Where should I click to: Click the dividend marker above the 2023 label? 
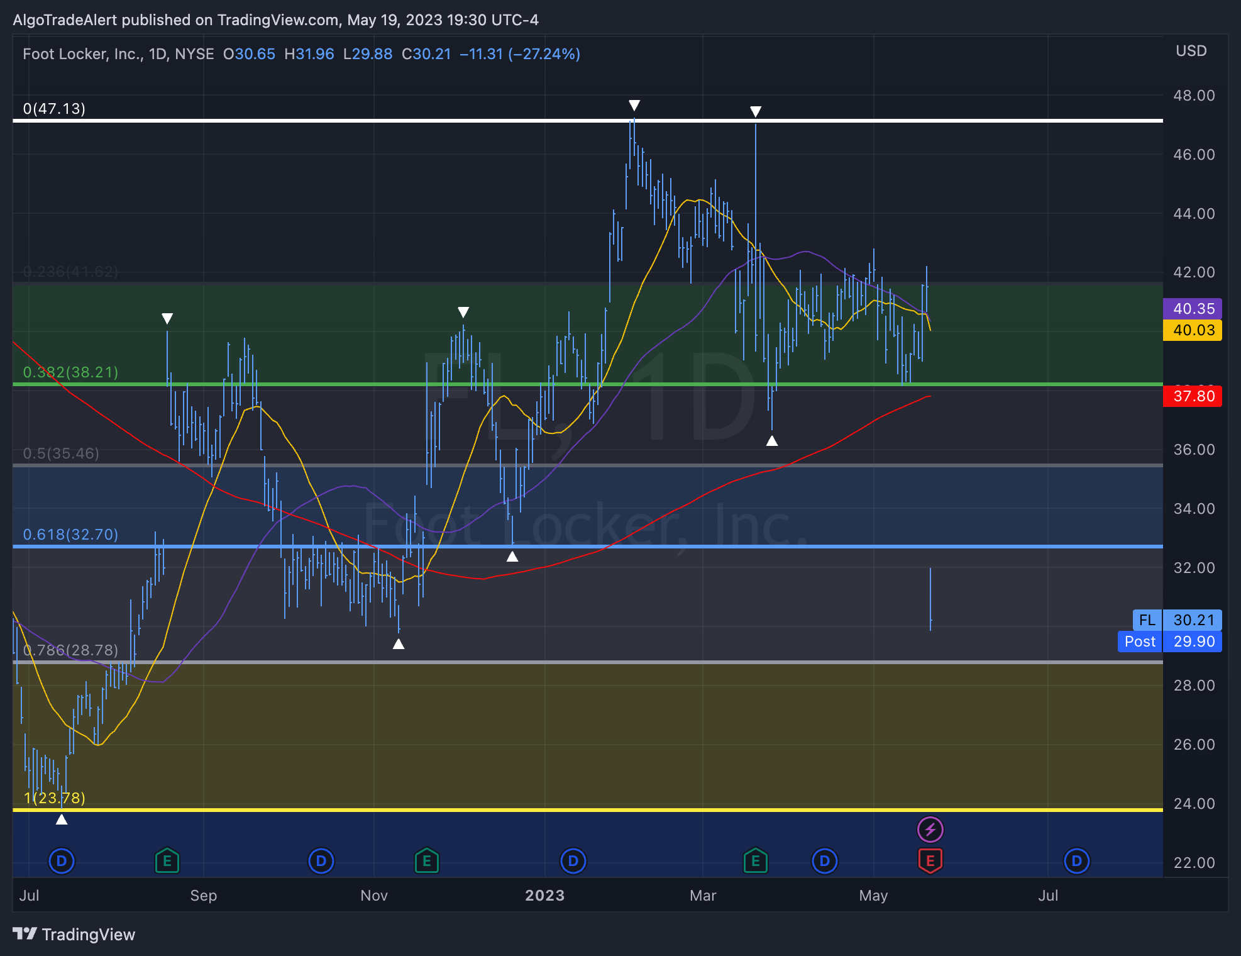[573, 861]
